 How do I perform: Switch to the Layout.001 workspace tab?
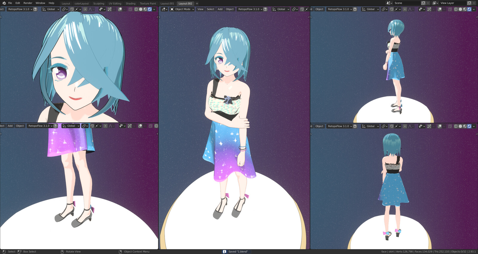pyautogui.click(x=167, y=4)
